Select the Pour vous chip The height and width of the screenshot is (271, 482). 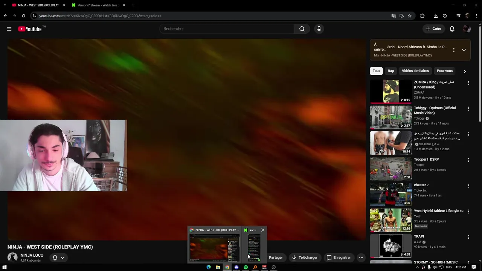(x=445, y=71)
